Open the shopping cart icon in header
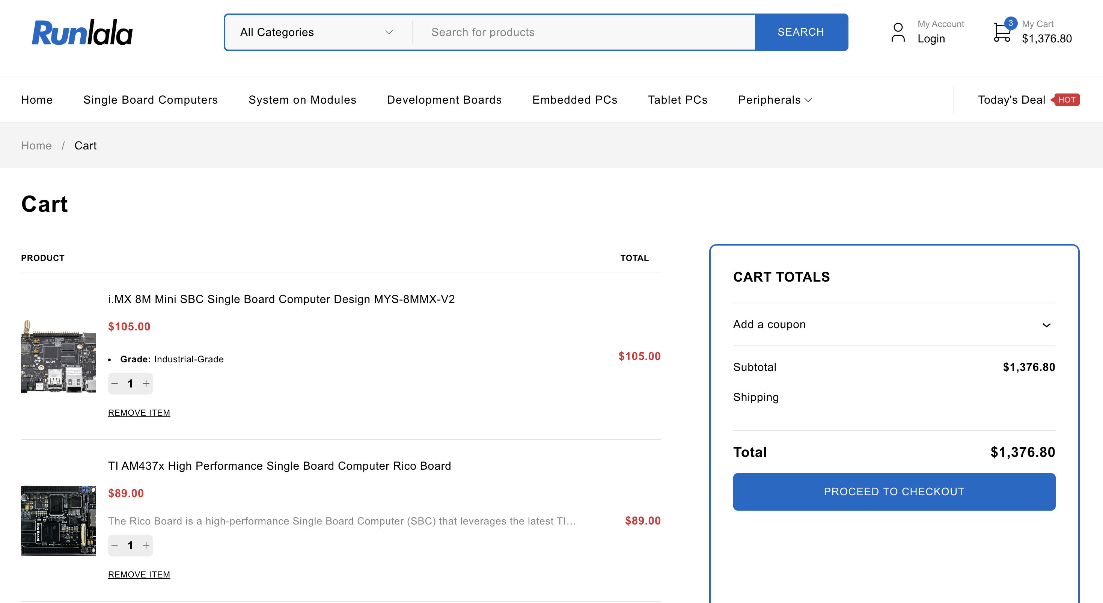 [x=1002, y=33]
